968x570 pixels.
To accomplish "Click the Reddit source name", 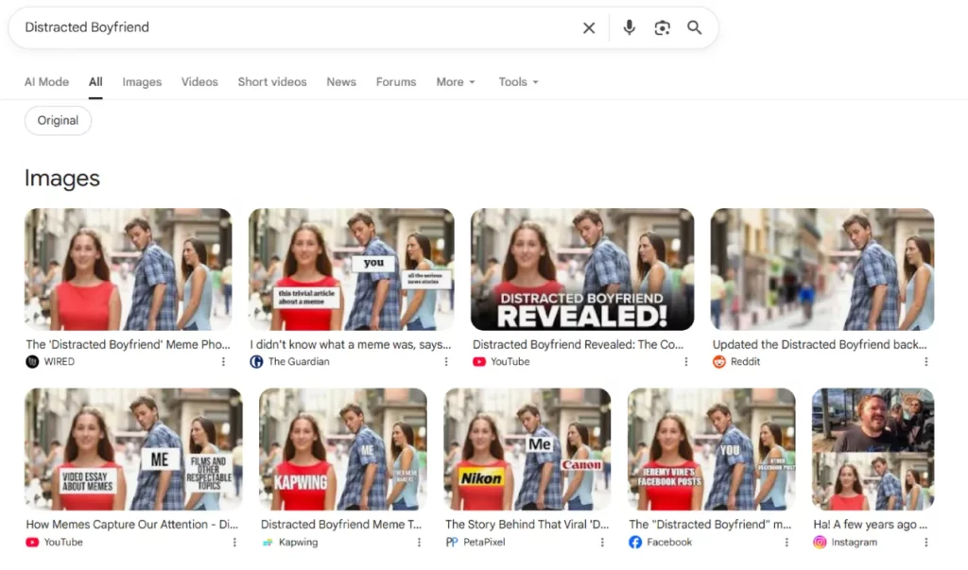I will click(745, 362).
